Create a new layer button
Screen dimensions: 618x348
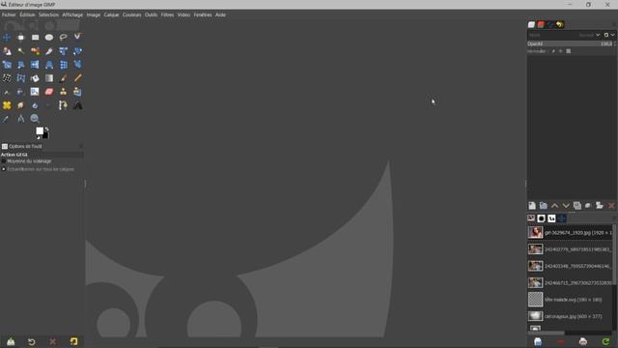532,206
